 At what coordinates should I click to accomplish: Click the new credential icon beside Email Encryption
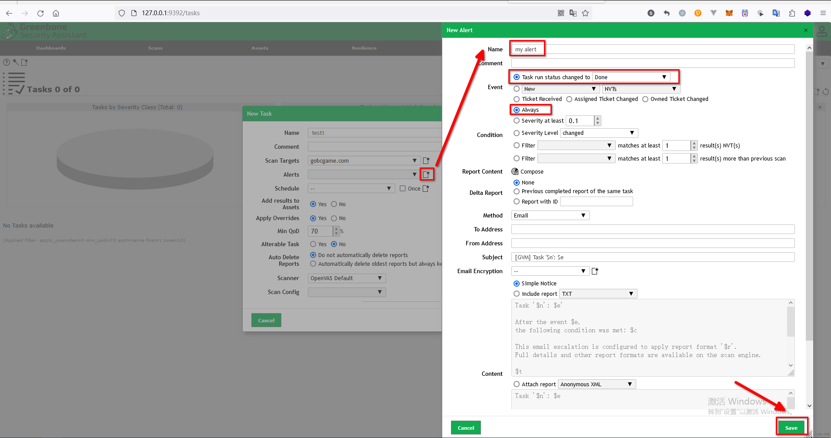pos(595,271)
